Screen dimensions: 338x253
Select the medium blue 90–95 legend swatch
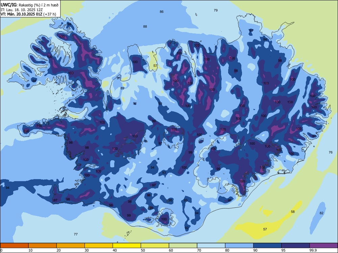tap(267, 246)
